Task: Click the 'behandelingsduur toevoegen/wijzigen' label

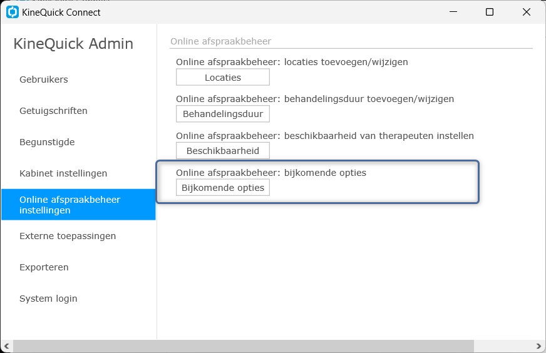Action: click(369, 99)
